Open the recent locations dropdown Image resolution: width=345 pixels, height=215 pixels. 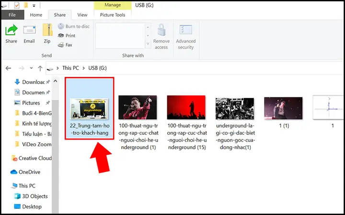pos(31,68)
